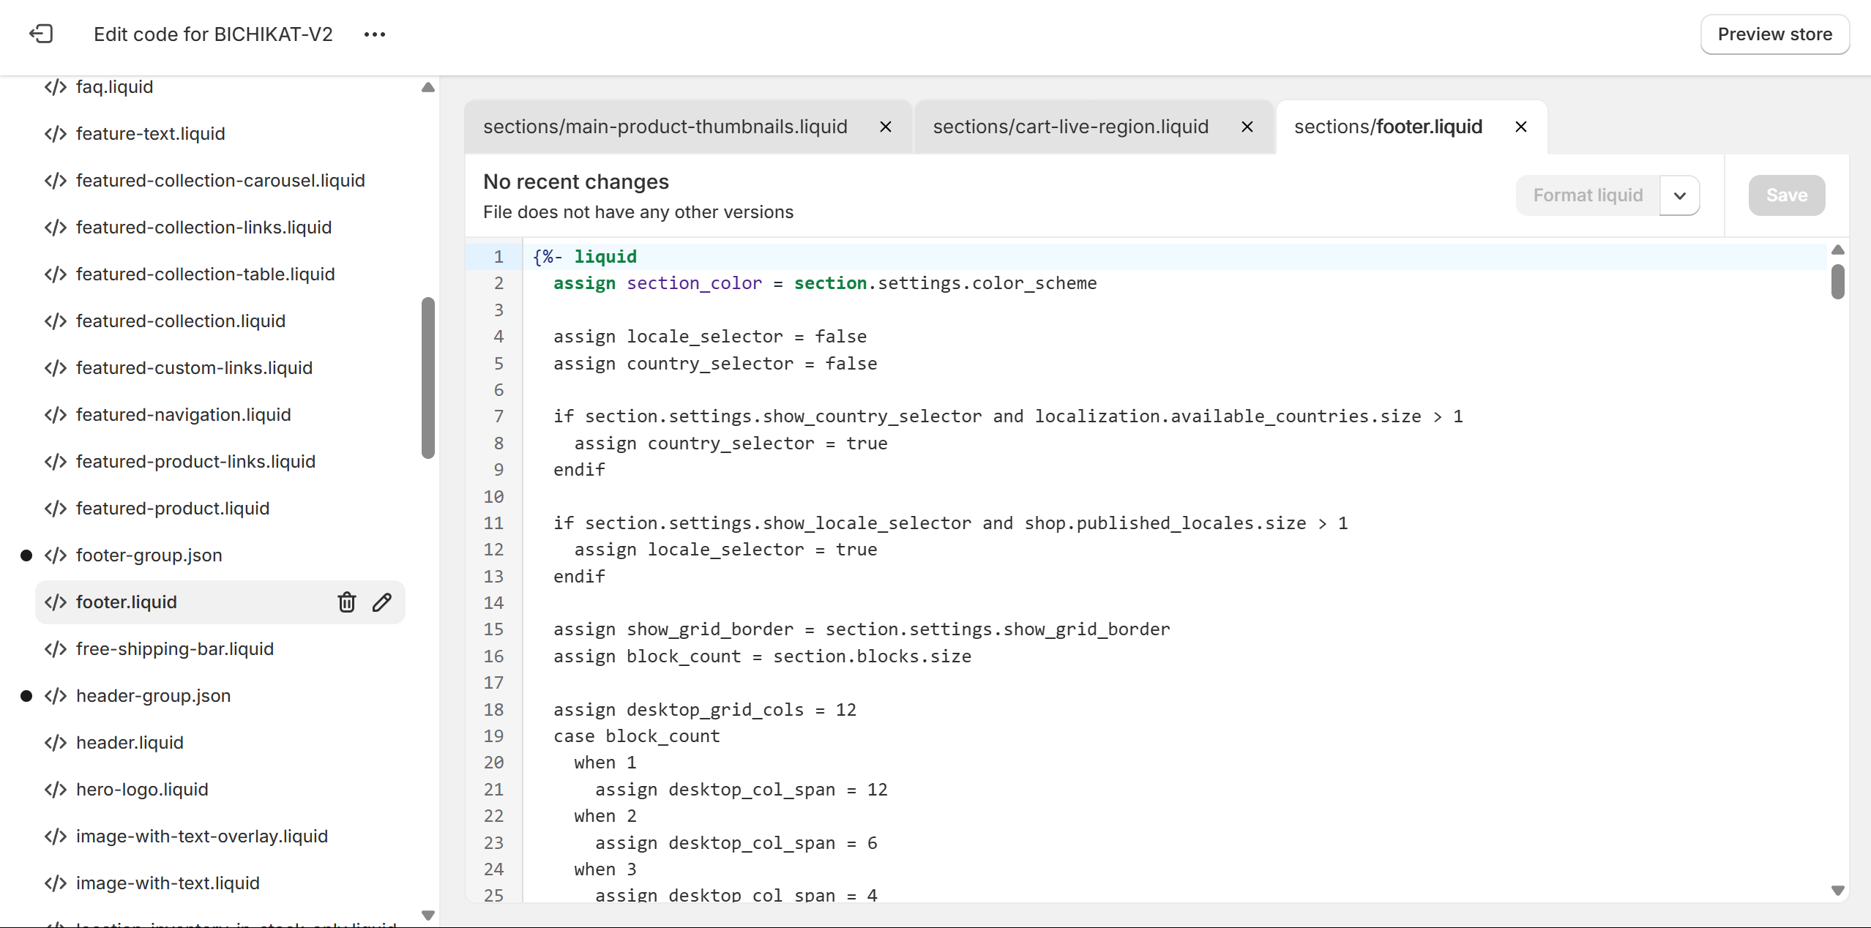
Task: Click the code icon beside faq.liquid
Action: click(x=54, y=86)
